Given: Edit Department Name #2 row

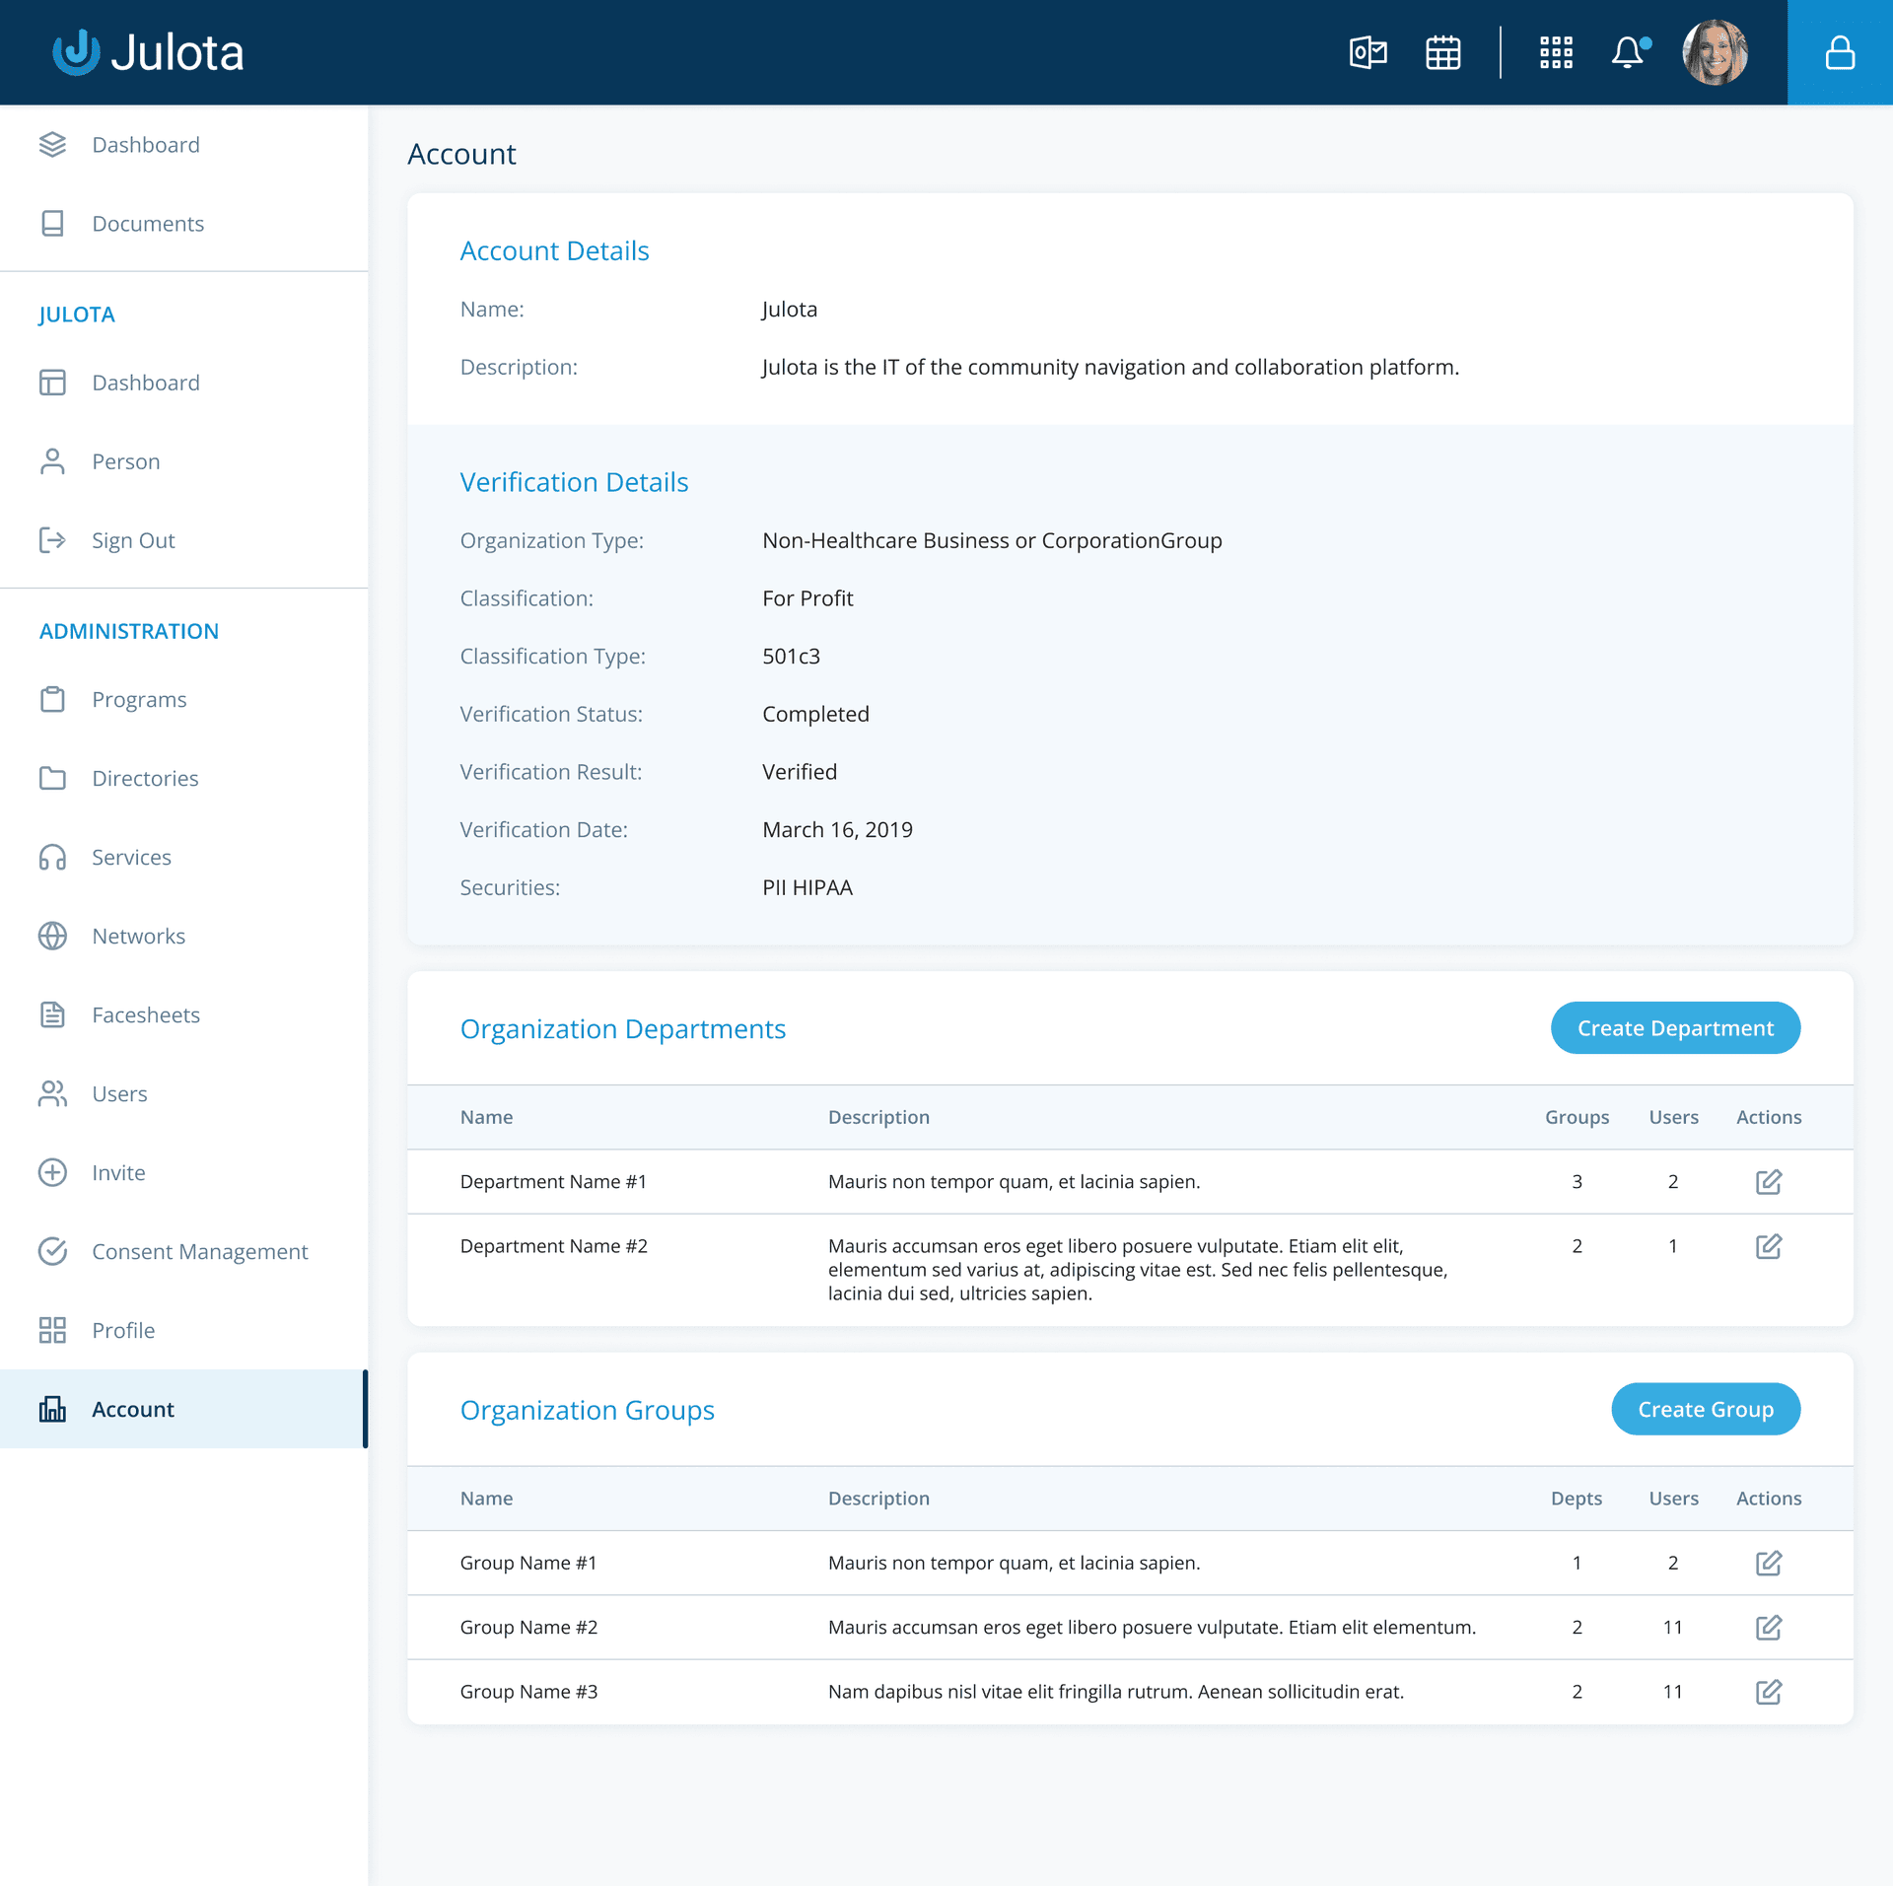Looking at the screenshot, I should coord(1768,1246).
